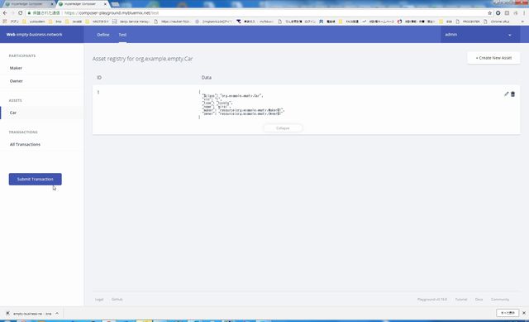Viewport: 529px width, 322px height.
Task: Click the show all downloads button
Action: (x=508, y=313)
